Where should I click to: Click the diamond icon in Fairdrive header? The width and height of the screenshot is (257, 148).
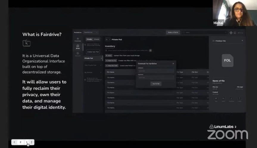(x=231, y=33)
